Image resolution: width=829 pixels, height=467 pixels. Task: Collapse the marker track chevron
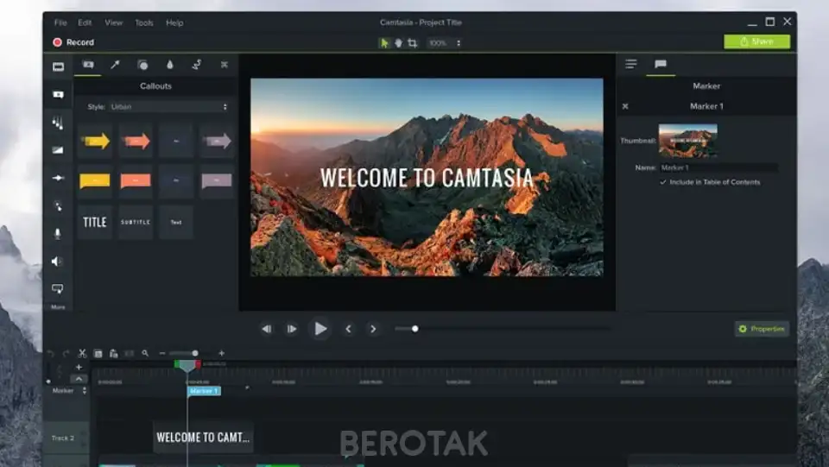click(79, 379)
